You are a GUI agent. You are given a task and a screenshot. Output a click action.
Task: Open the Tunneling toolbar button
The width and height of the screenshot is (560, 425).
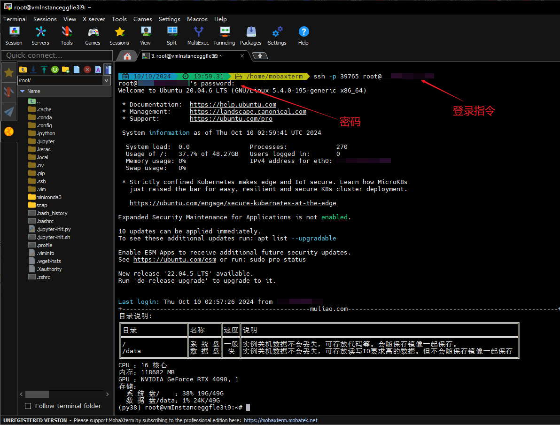point(224,36)
